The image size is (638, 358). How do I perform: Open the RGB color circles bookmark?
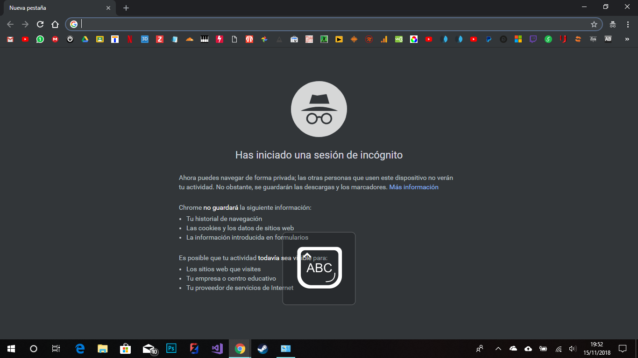[414, 40]
